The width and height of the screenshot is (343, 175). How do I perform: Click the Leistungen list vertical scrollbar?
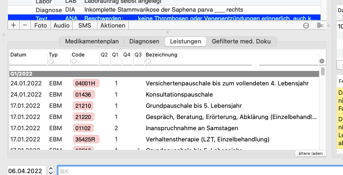click(x=323, y=108)
